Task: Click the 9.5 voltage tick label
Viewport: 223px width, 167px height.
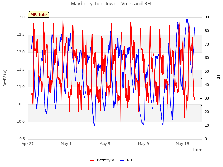Action: [x=22, y=139]
